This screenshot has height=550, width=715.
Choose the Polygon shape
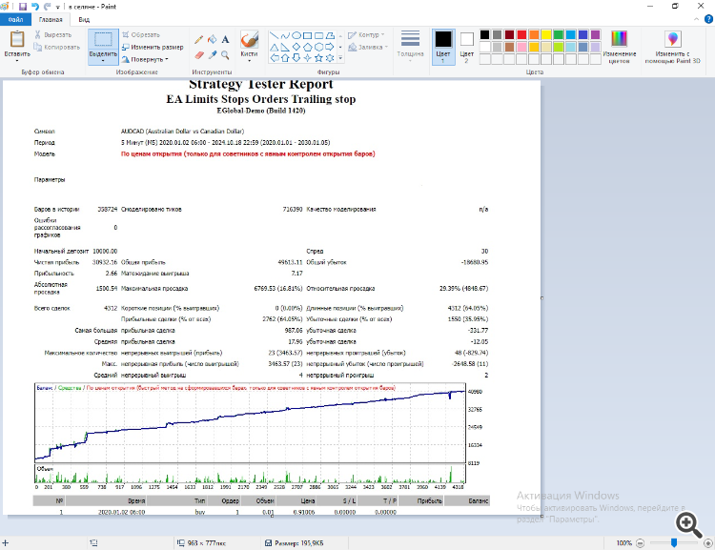330,35
